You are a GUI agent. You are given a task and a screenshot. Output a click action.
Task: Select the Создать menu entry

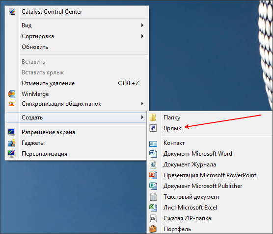point(76,117)
